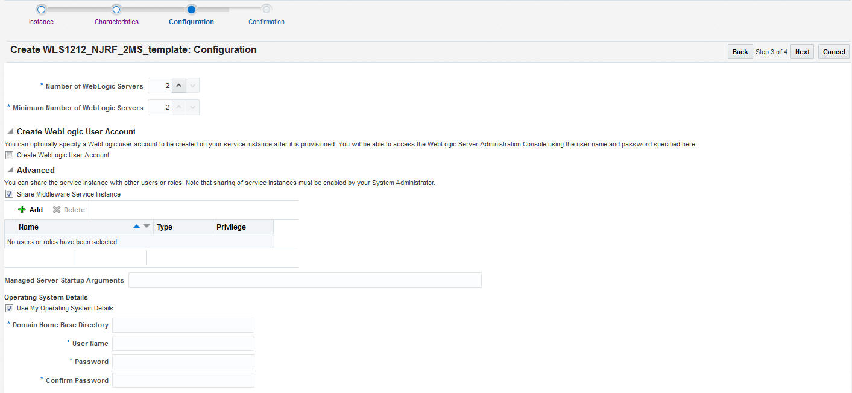Click the Confirm Password input field
Image resolution: width=852 pixels, height=393 pixels.
point(183,380)
